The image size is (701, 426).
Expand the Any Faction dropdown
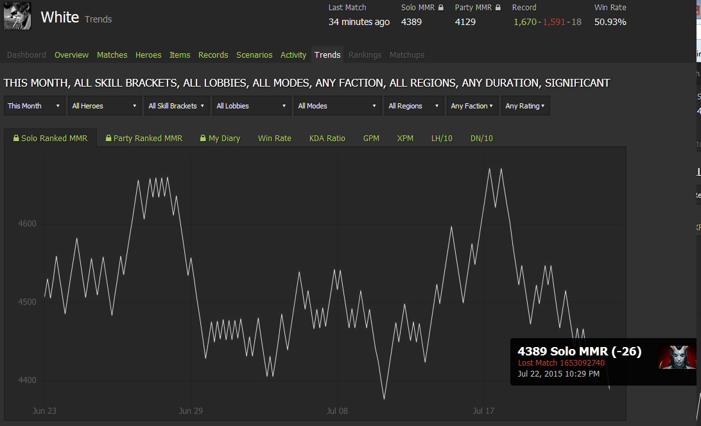click(x=472, y=106)
